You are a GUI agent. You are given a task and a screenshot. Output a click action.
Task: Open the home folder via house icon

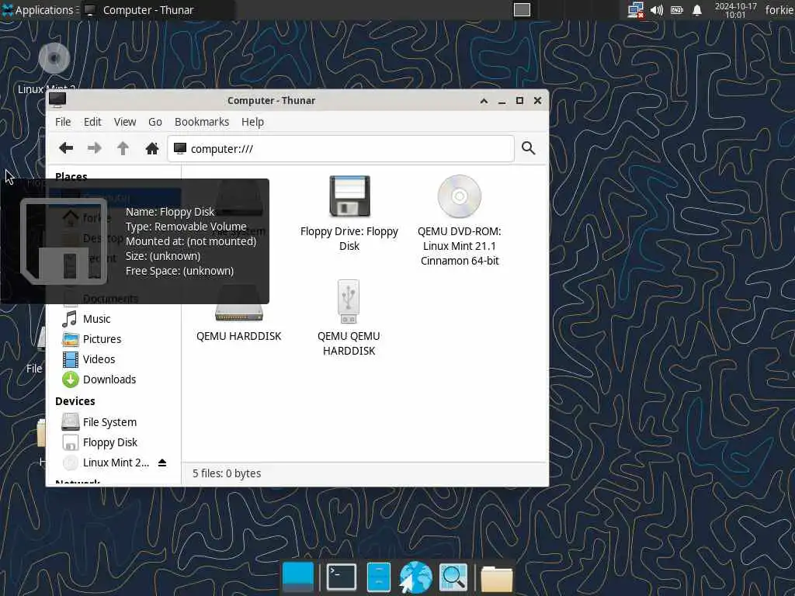pyautogui.click(x=151, y=148)
